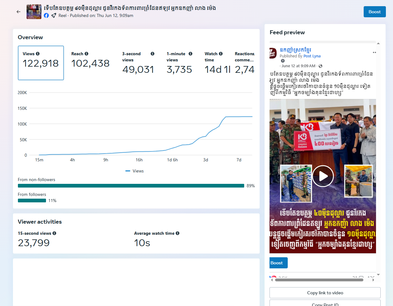Screen dimensions: 393x306
Task: Click the Facebook icon under the title
Action: tap(46, 15)
